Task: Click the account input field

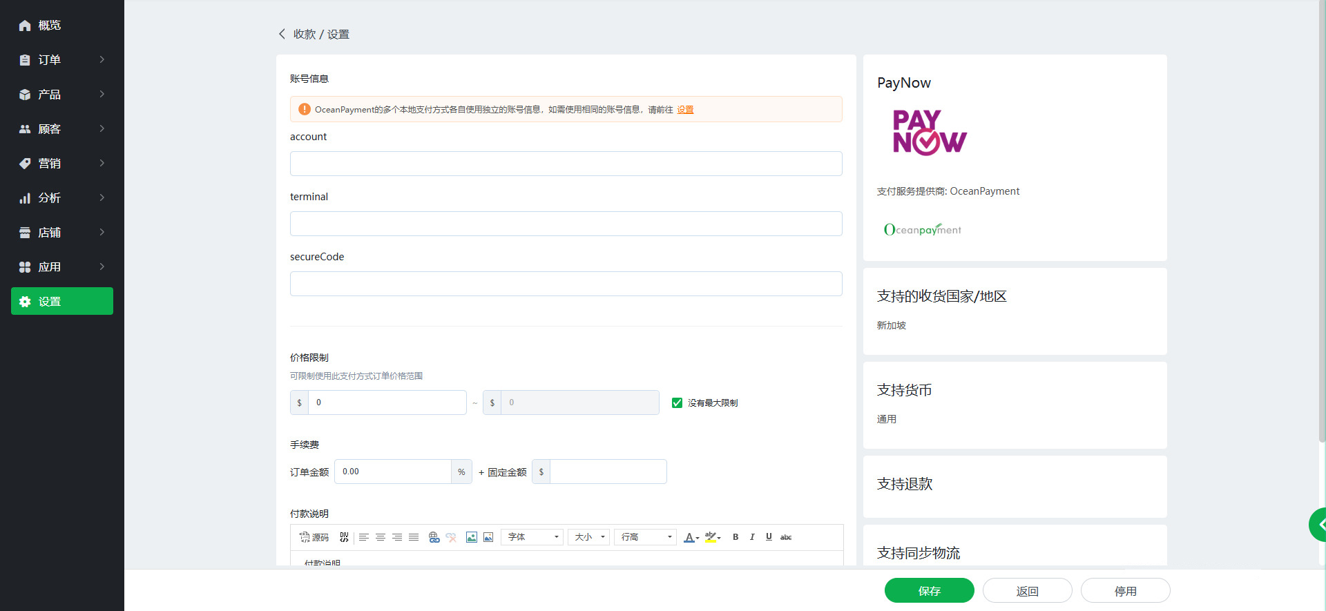Action: tap(566, 164)
